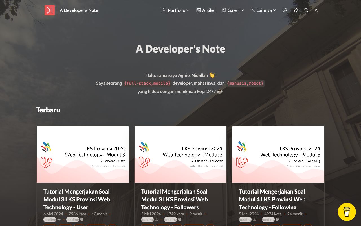Click the yellow Buy Me a Coffee button
This screenshot has height=226, width=361.
347,212
